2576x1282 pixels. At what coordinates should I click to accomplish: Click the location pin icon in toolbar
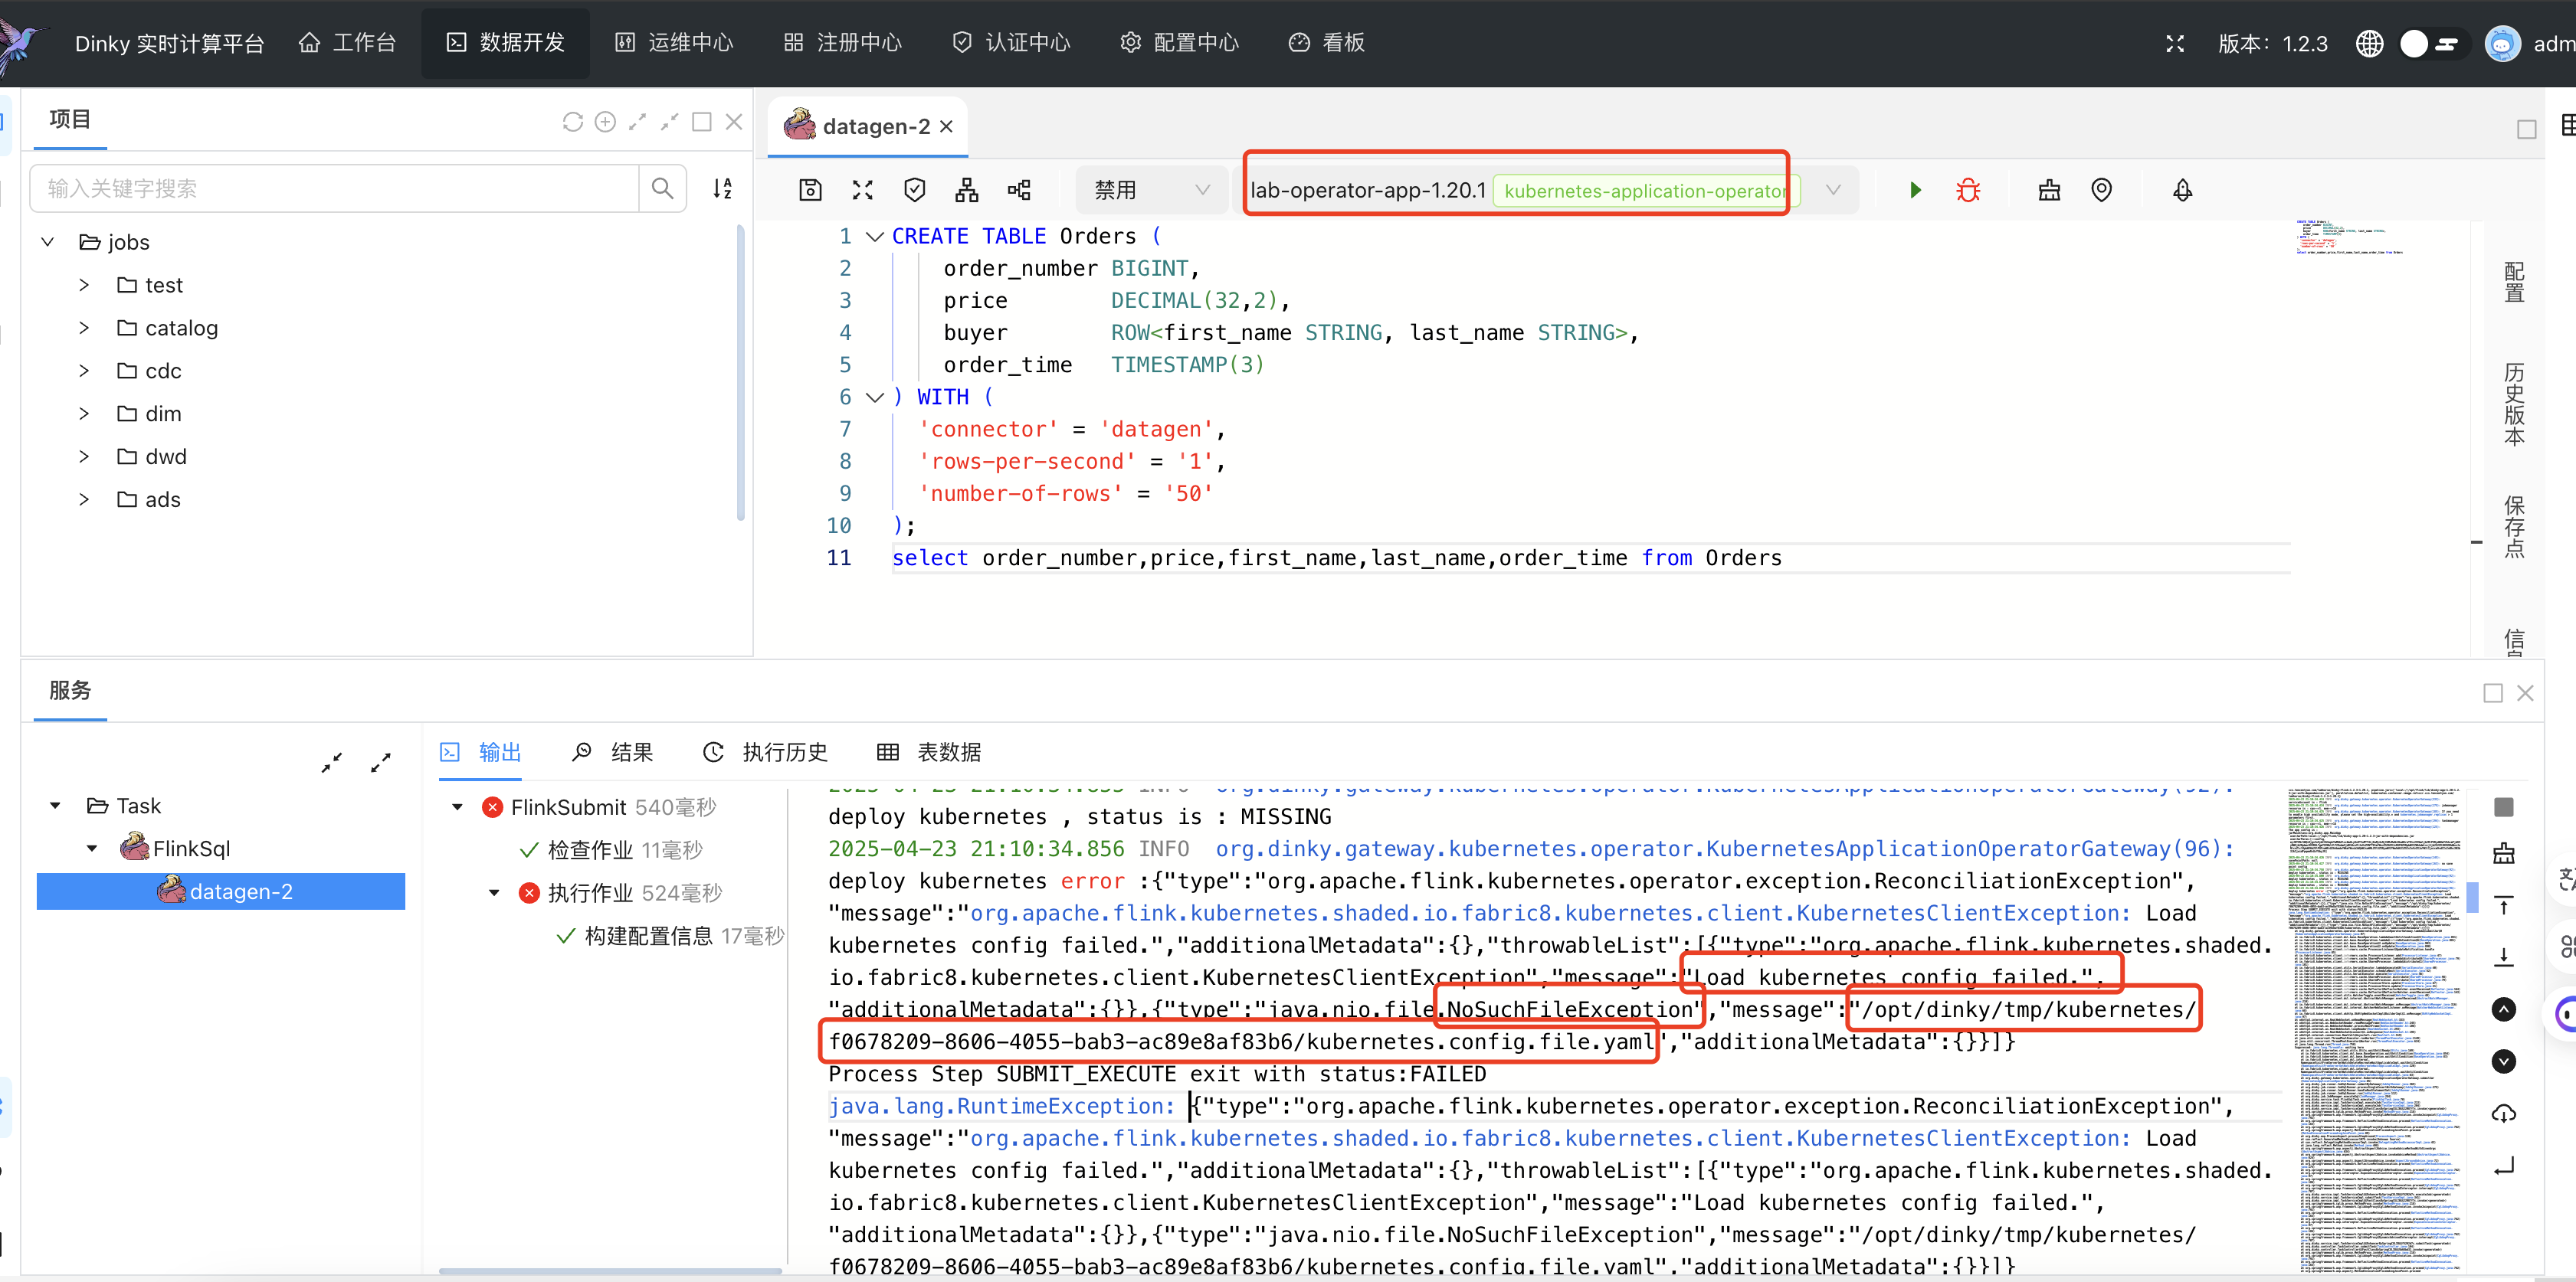[x=2101, y=190]
